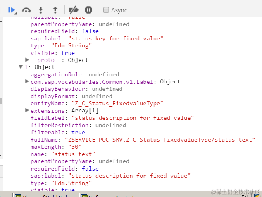
Task: Select sap:label "status description for fixed value"
Action: [110, 176]
